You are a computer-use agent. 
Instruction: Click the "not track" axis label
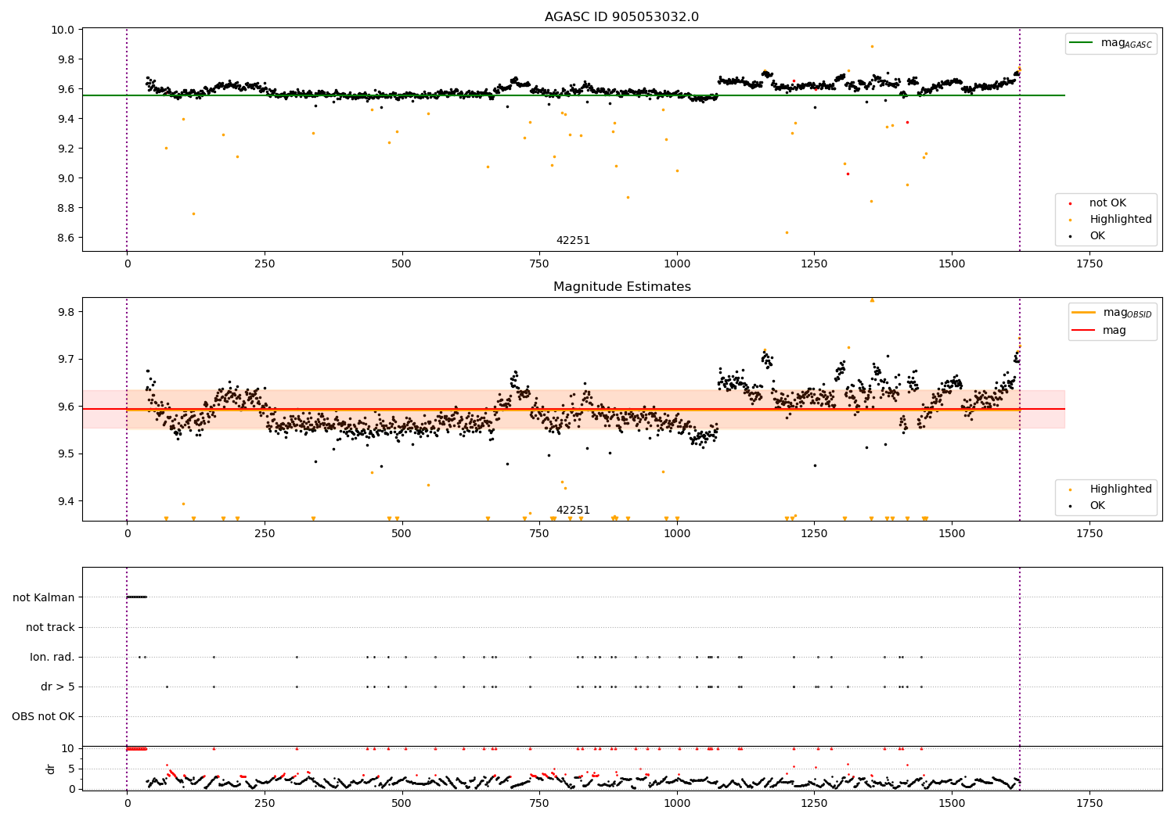[50, 627]
